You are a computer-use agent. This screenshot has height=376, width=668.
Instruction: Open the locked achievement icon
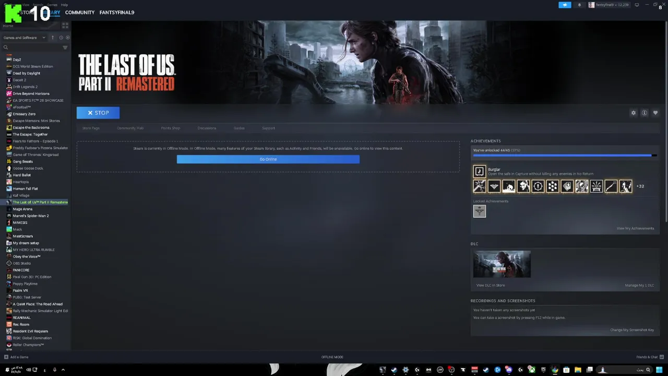(x=479, y=211)
